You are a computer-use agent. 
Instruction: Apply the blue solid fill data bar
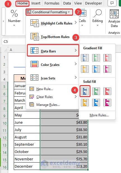(x=85, y=91)
